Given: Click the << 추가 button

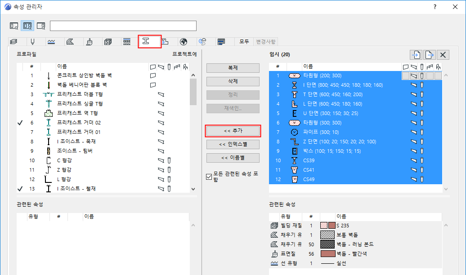Looking at the screenshot, I should [233, 131].
